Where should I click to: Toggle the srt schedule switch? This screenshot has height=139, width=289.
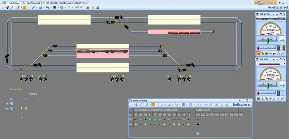12,104
